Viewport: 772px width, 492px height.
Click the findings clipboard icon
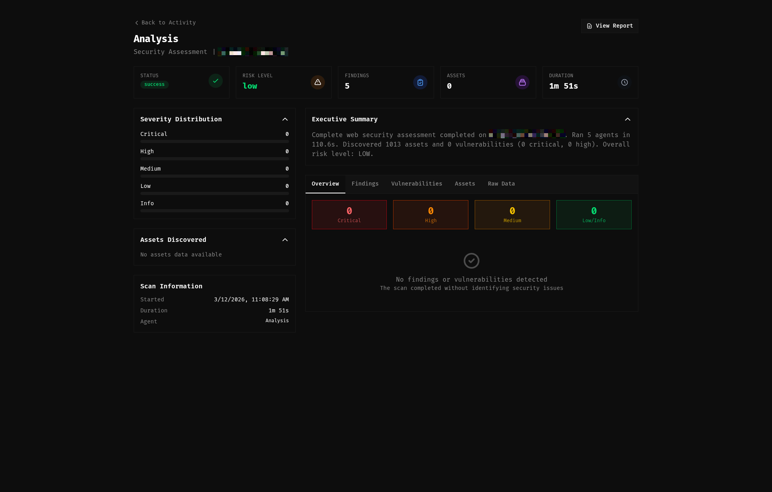coord(420,82)
